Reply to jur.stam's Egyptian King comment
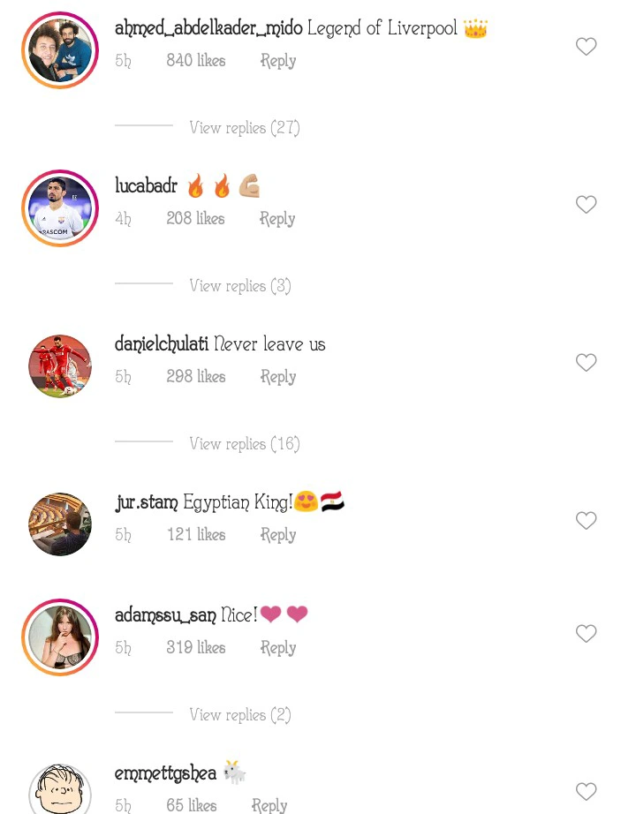Image resolution: width=636 pixels, height=814 pixels. tap(278, 535)
